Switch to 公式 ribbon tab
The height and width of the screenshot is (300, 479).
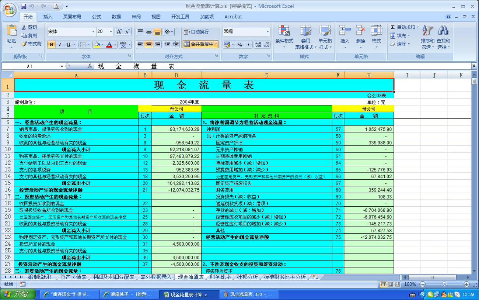click(97, 17)
